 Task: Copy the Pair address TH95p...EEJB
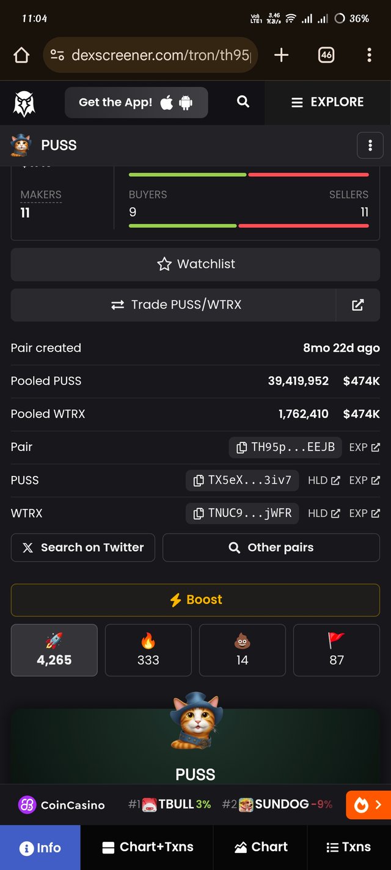286,447
